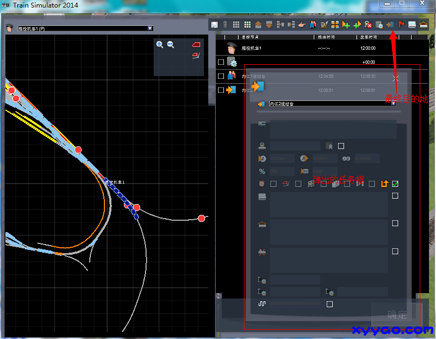Zoom in on the track map
This screenshot has width=436, height=339.
point(160,45)
